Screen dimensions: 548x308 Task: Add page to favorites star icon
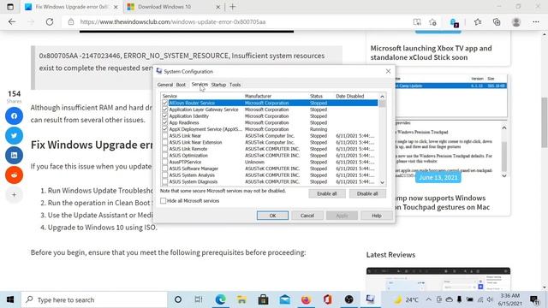pyautogui.click(x=432, y=22)
